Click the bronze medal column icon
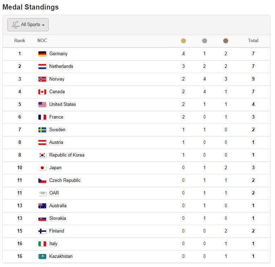 tap(226, 41)
